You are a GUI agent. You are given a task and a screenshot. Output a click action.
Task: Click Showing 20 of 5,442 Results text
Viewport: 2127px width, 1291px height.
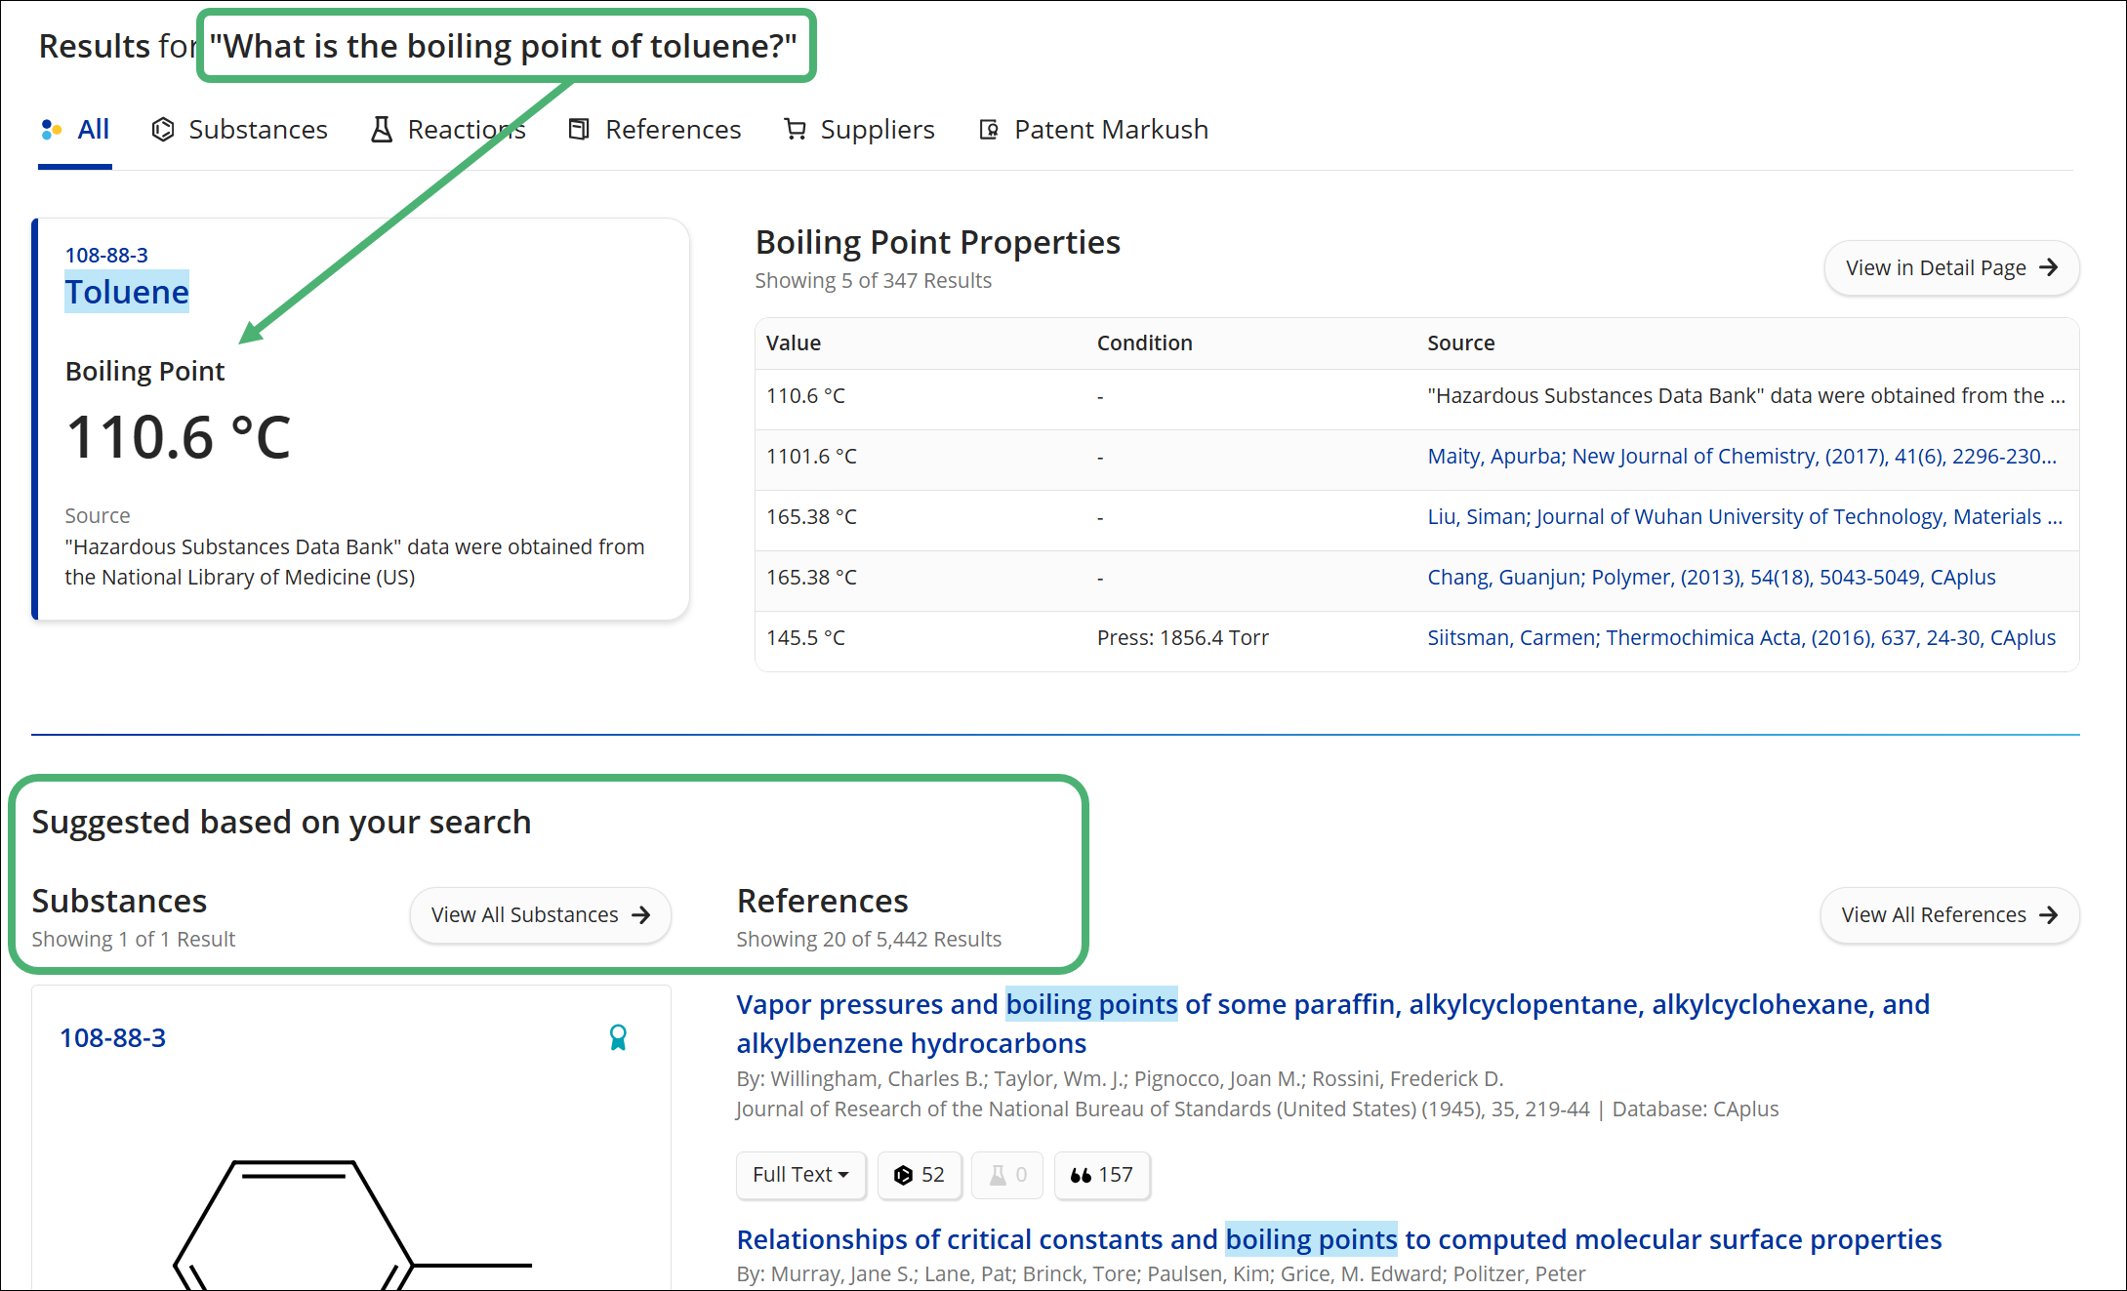click(869, 940)
